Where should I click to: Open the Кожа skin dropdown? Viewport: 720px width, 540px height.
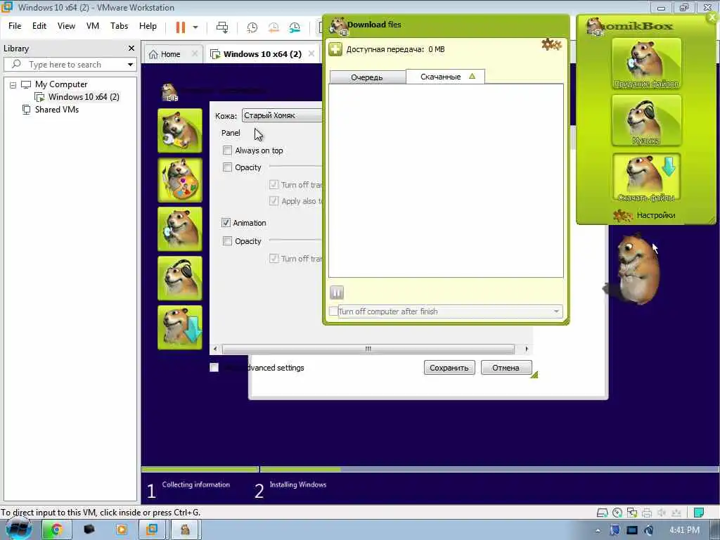(x=282, y=116)
